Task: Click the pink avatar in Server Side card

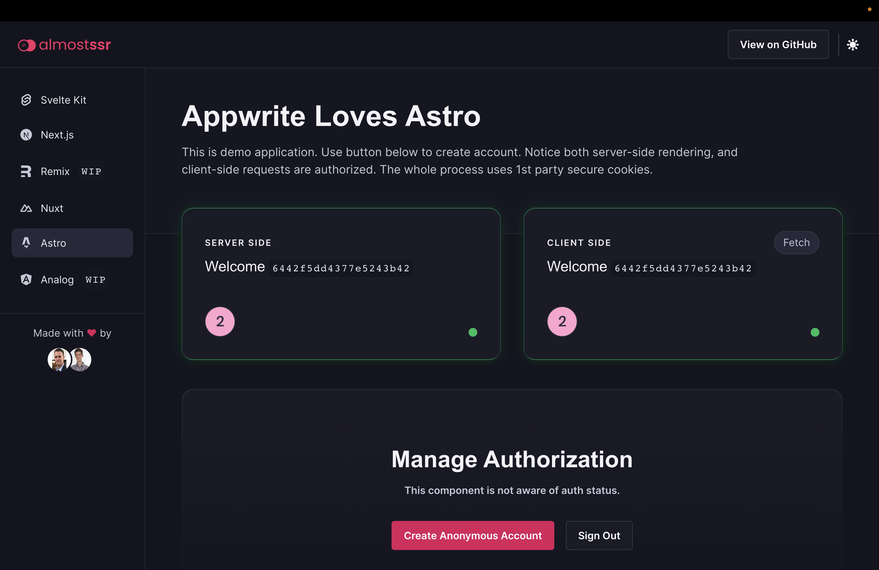Action: pos(220,322)
